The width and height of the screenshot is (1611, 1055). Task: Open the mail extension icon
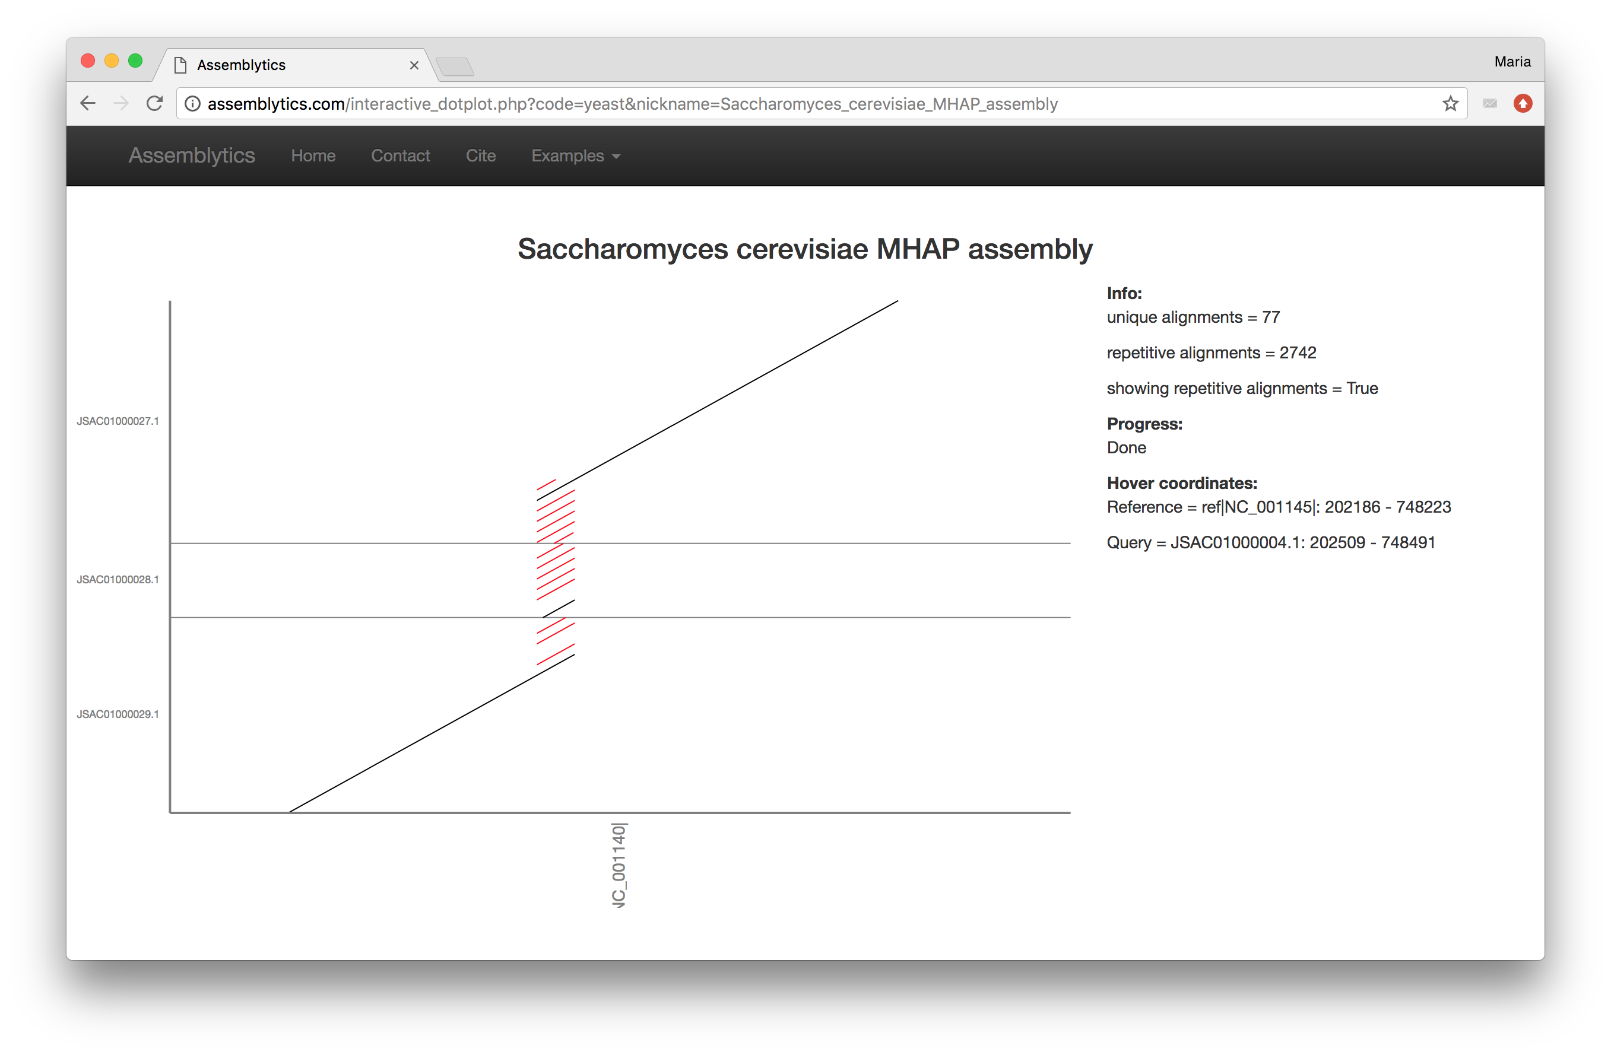[1490, 103]
